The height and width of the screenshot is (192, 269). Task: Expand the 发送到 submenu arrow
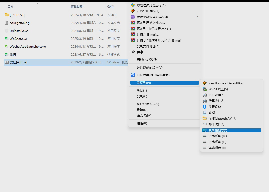tap(197, 83)
